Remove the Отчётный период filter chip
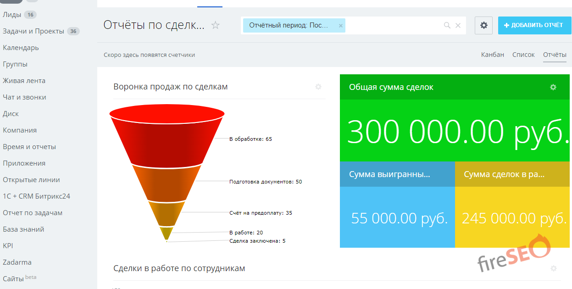572x289 pixels. [x=340, y=26]
